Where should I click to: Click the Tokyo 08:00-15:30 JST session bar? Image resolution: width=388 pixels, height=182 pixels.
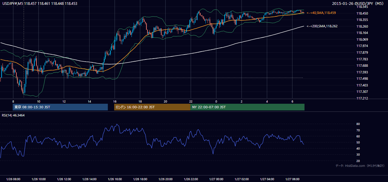pos(60,107)
